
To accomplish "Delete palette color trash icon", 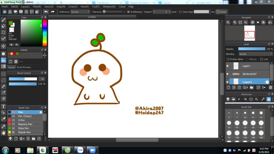I will (16, 61).
